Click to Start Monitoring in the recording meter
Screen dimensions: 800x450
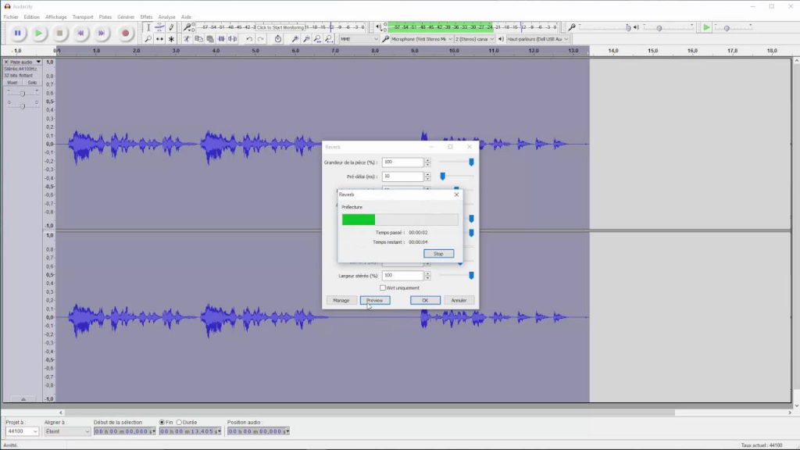(280, 27)
